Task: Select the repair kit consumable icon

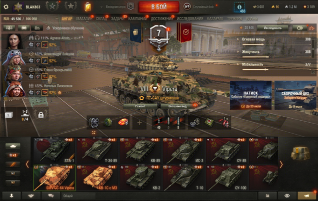Action: pyautogui.click(x=195, y=122)
